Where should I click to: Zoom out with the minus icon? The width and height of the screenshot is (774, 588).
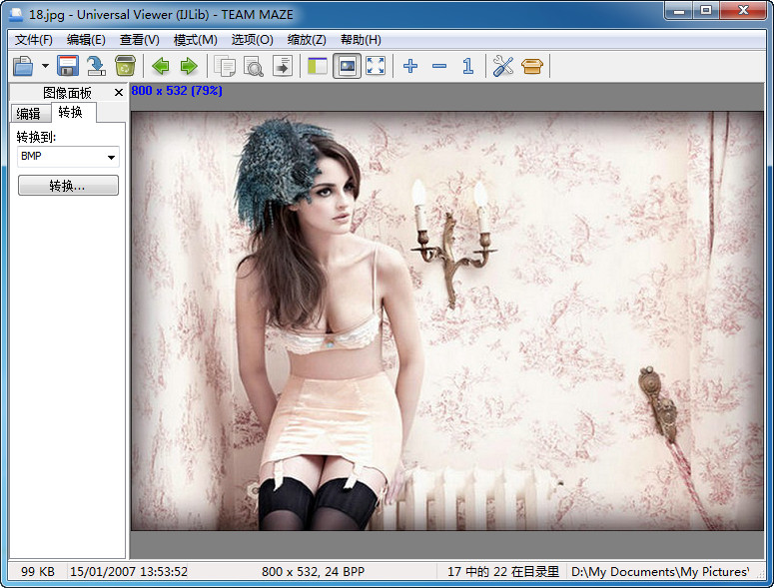coord(439,66)
